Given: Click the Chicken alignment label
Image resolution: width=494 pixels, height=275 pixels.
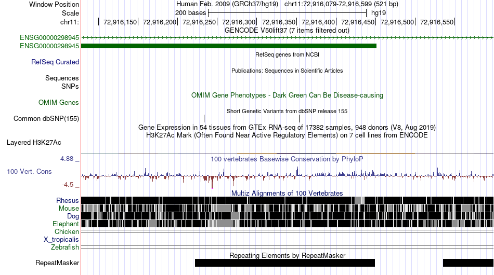Looking at the screenshot, I should tap(67, 231).
